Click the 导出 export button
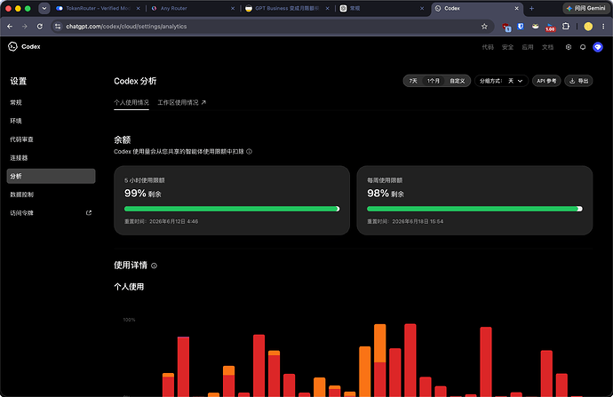Viewport: 613px width, 397px height. [x=578, y=81]
